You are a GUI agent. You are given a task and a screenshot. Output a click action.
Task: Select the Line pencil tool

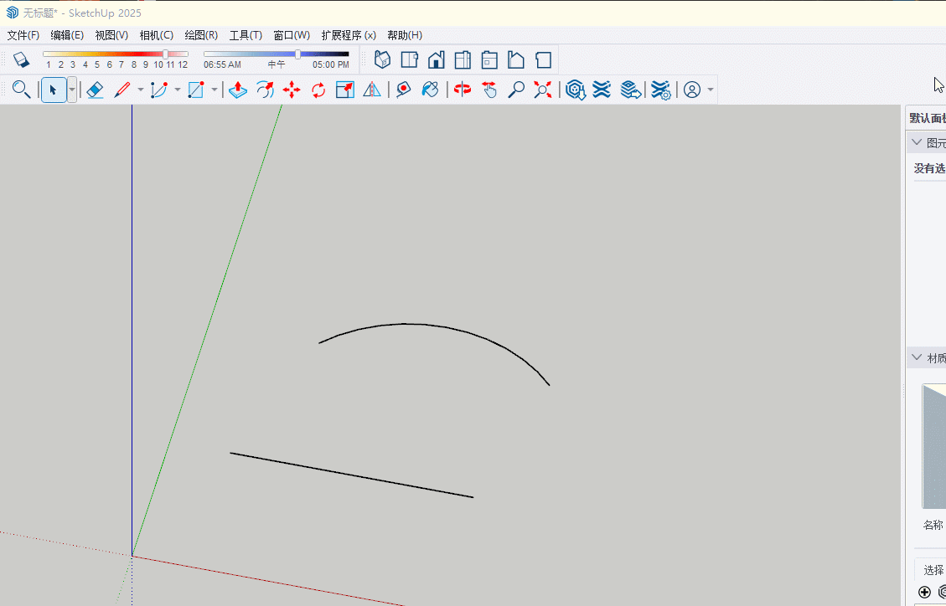coord(121,90)
